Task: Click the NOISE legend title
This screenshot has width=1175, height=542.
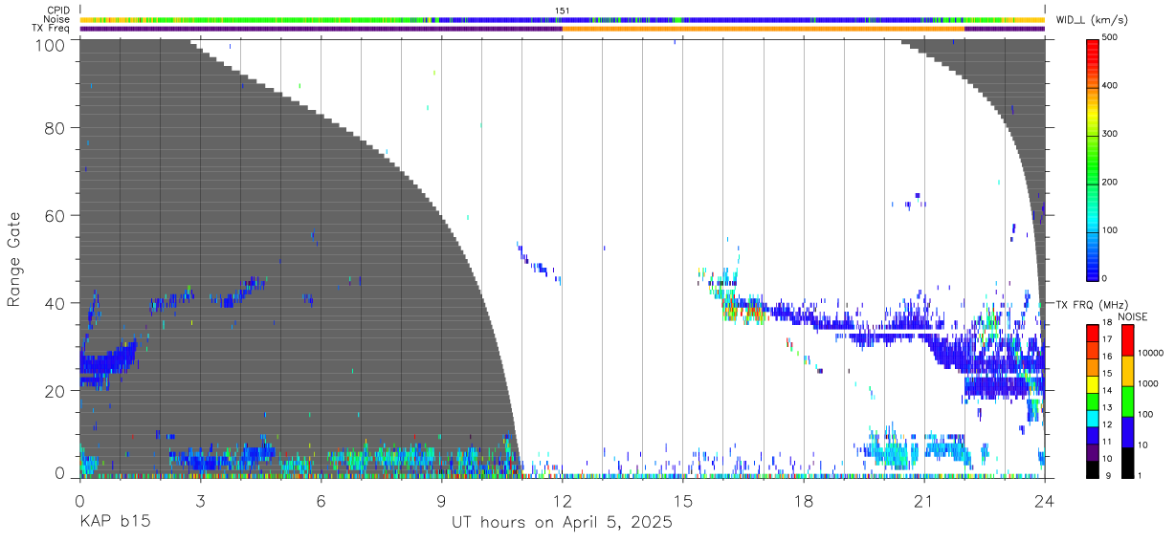Action: (x=1133, y=316)
